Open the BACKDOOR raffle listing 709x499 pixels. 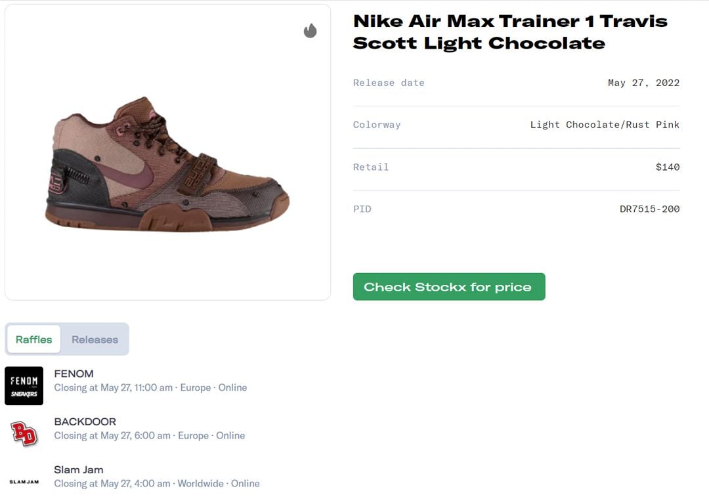[85, 422]
